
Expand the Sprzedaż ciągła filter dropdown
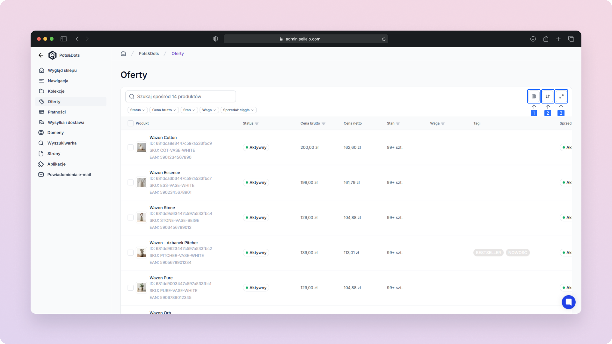(x=238, y=110)
